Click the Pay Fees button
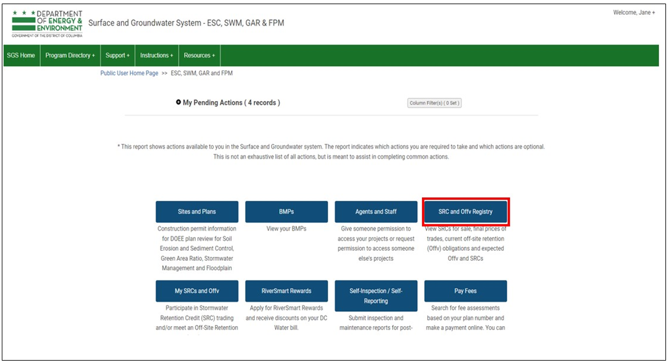Viewport: 669px width, 363px height. (x=465, y=291)
